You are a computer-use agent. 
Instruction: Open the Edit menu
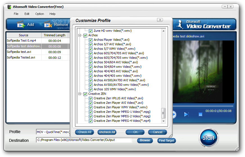tap(27, 14)
